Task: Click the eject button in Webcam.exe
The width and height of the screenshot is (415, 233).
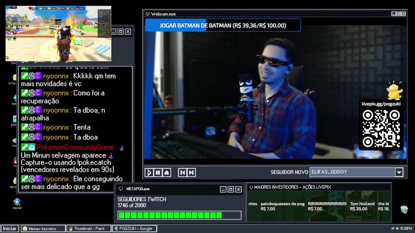Action: (x=167, y=172)
